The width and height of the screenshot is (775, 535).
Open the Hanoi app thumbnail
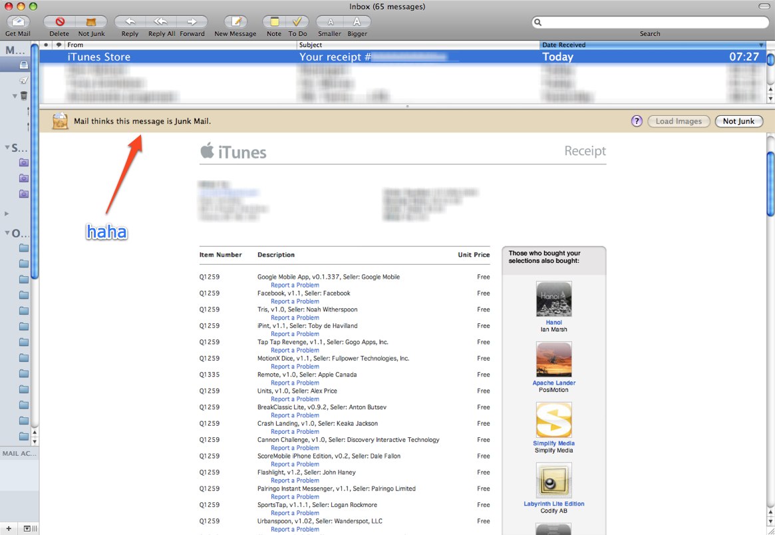click(x=553, y=299)
